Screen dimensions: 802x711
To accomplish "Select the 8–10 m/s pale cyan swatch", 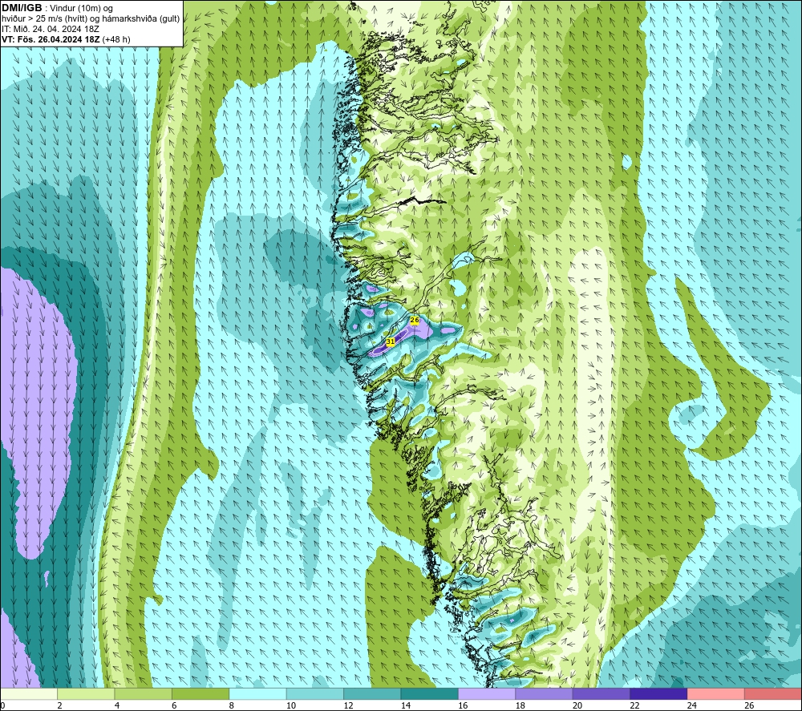I will [x=257, y=693].
